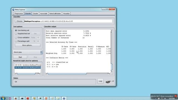
Task: Open the Windows Start menu orb
Action: pos(3,98)
